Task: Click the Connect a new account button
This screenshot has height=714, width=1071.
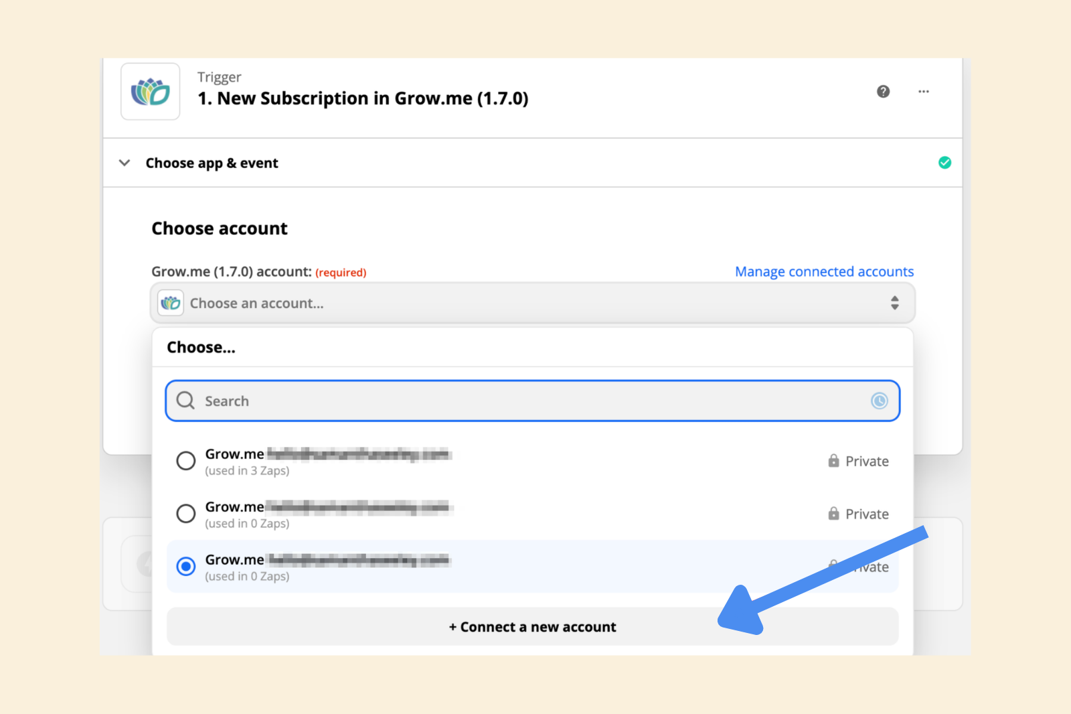Action: point(533,627)
